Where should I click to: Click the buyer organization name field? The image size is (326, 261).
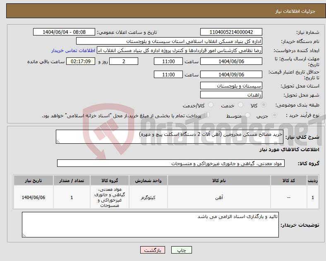click(169, 41)
